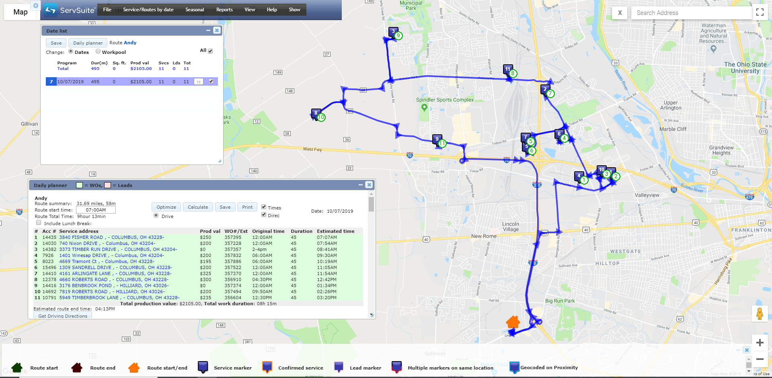The width and height of the screenshot is (772, 378).
Task: Click the Map type button
Action: tap(21, 12)
